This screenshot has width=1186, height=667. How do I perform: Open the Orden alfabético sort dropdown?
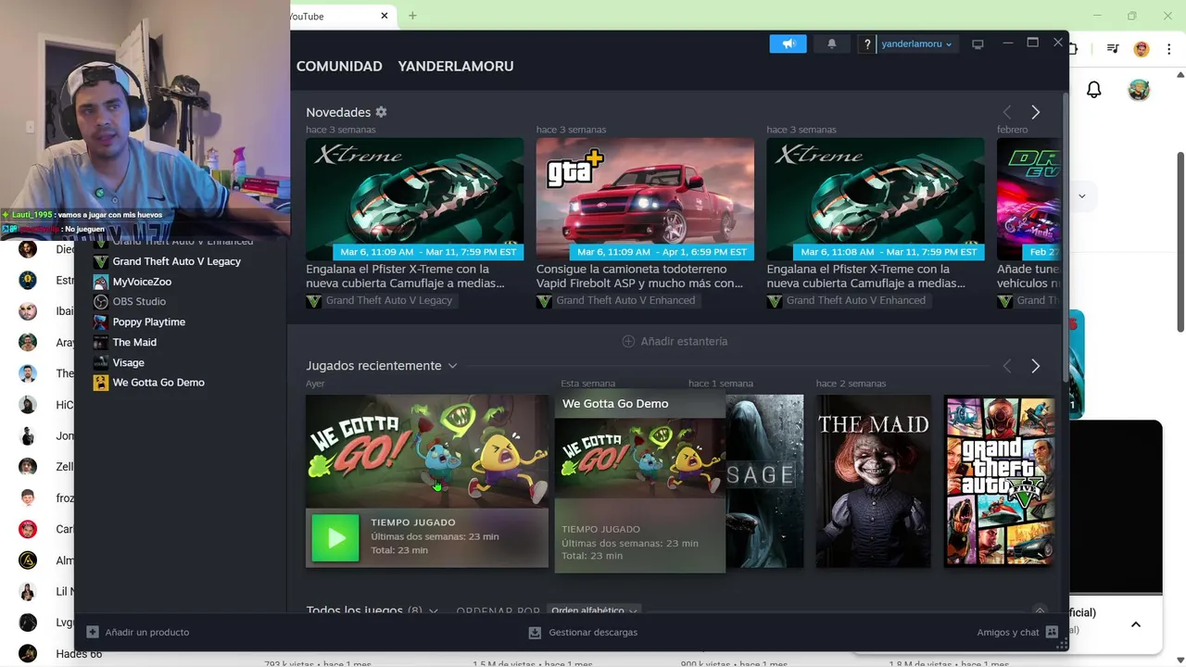tap(593, 610)
